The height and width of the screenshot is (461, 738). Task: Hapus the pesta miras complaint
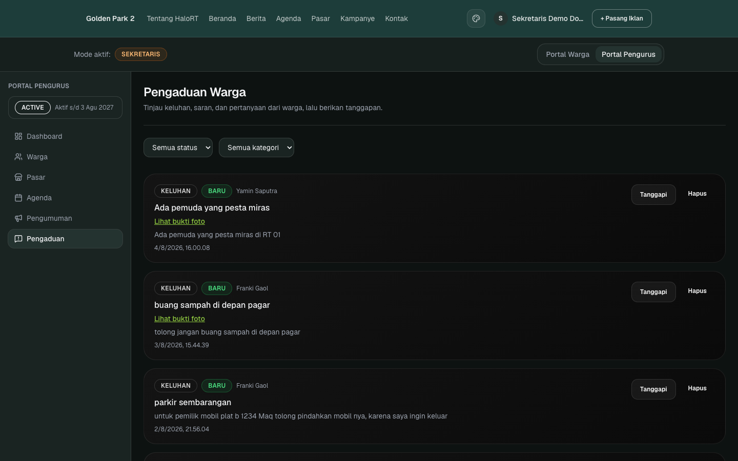[697, 194]
